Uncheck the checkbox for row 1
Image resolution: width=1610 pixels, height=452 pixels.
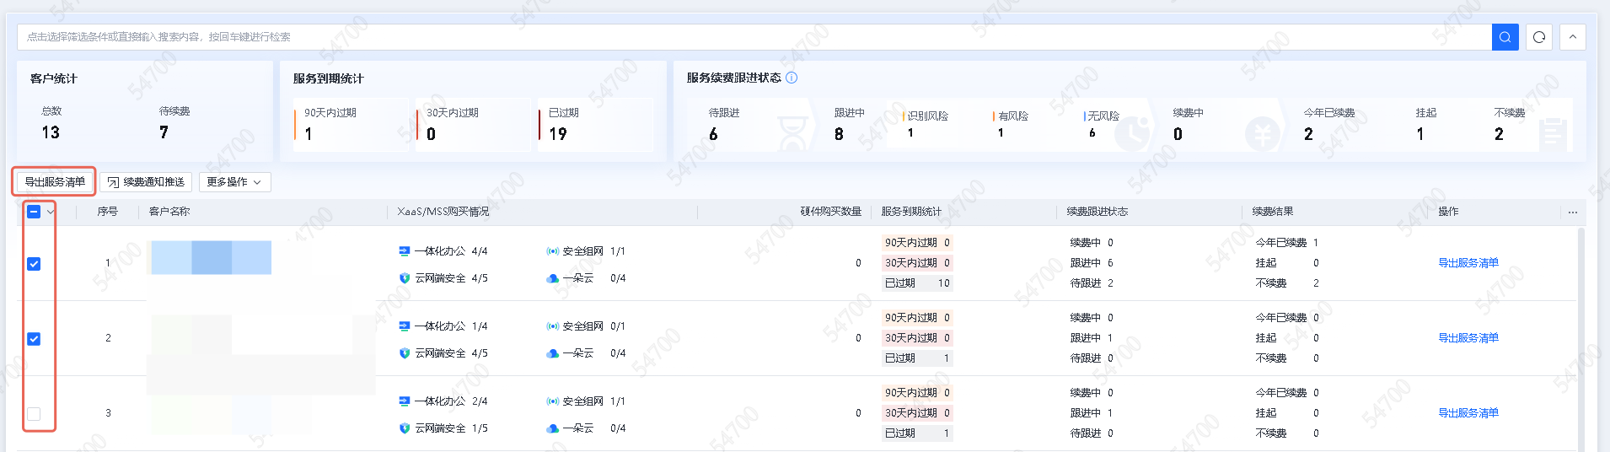(34, 264)
